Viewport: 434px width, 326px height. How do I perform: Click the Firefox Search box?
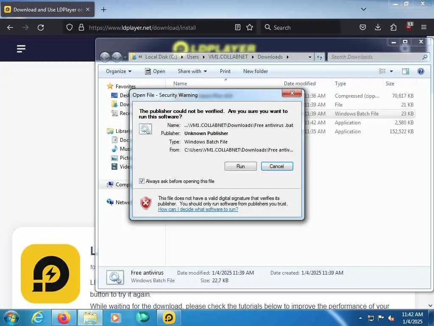tap(300, 28)
